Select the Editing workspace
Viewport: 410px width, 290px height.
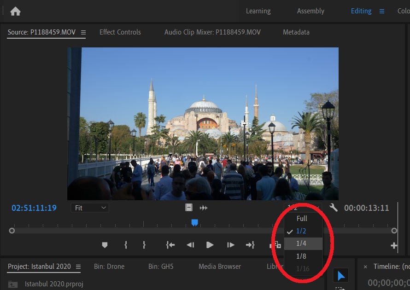click(361, 11)
